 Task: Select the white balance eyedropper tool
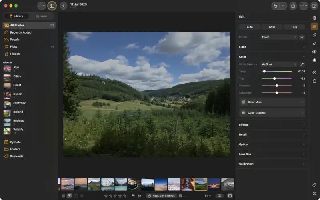302,64
